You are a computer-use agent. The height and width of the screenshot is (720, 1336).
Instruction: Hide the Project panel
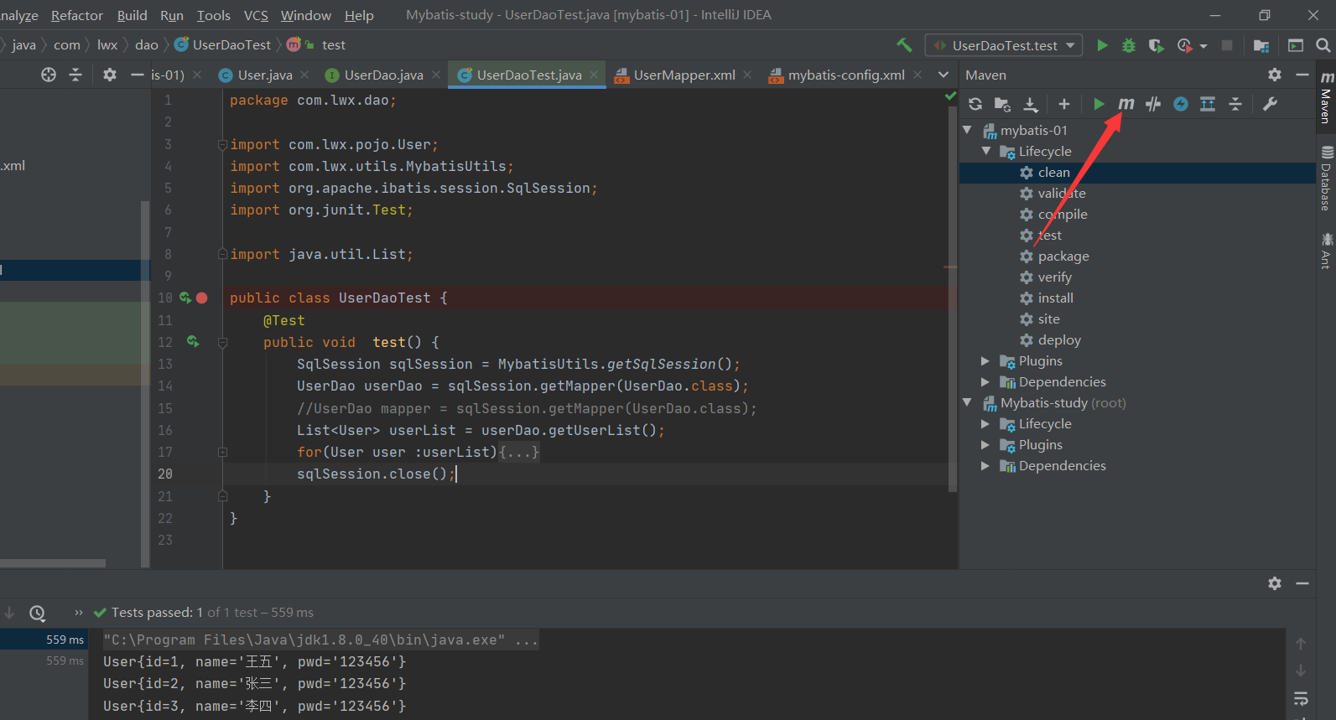[138, 75]
